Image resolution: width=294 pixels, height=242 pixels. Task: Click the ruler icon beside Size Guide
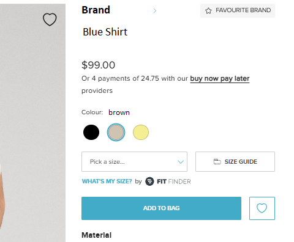click(x=217, y=161)
